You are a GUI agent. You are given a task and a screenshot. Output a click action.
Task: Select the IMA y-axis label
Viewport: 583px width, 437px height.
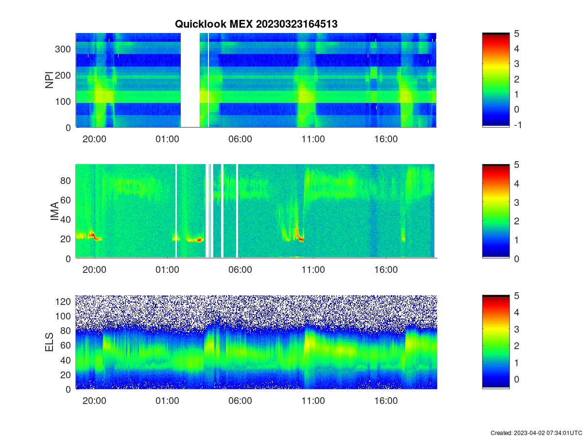point(54,211)
